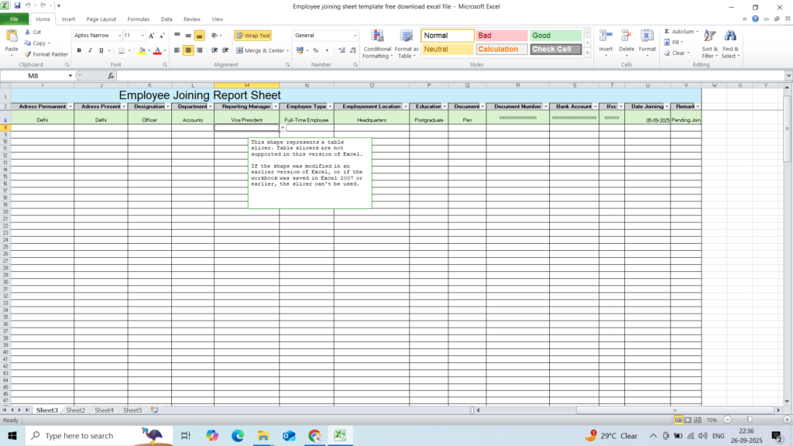Apply the Bad cell style
This screenshot has width=793, height=446.
501,36
